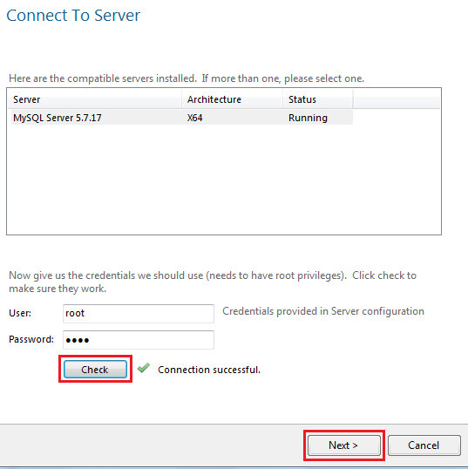Screen dimensions: 468x469
Task: Click the Credentials provided in Server configuration text
Action: coord(323,311)
